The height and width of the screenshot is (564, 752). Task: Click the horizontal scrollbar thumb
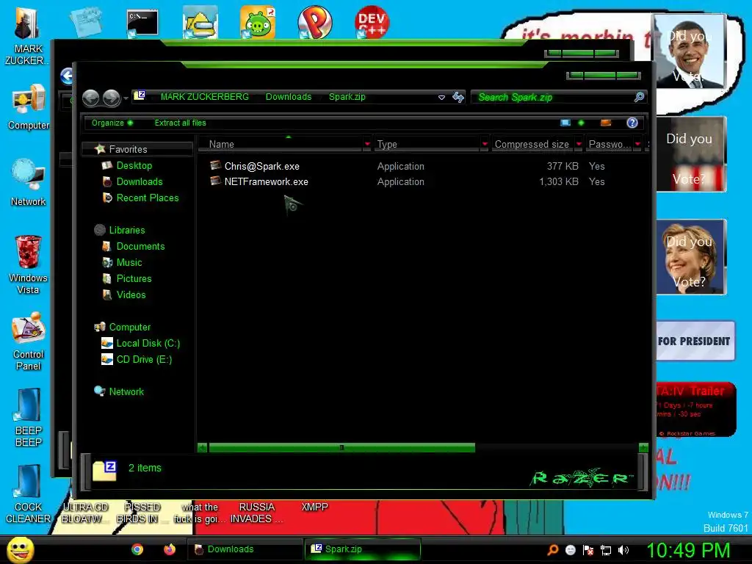point(342,447)
